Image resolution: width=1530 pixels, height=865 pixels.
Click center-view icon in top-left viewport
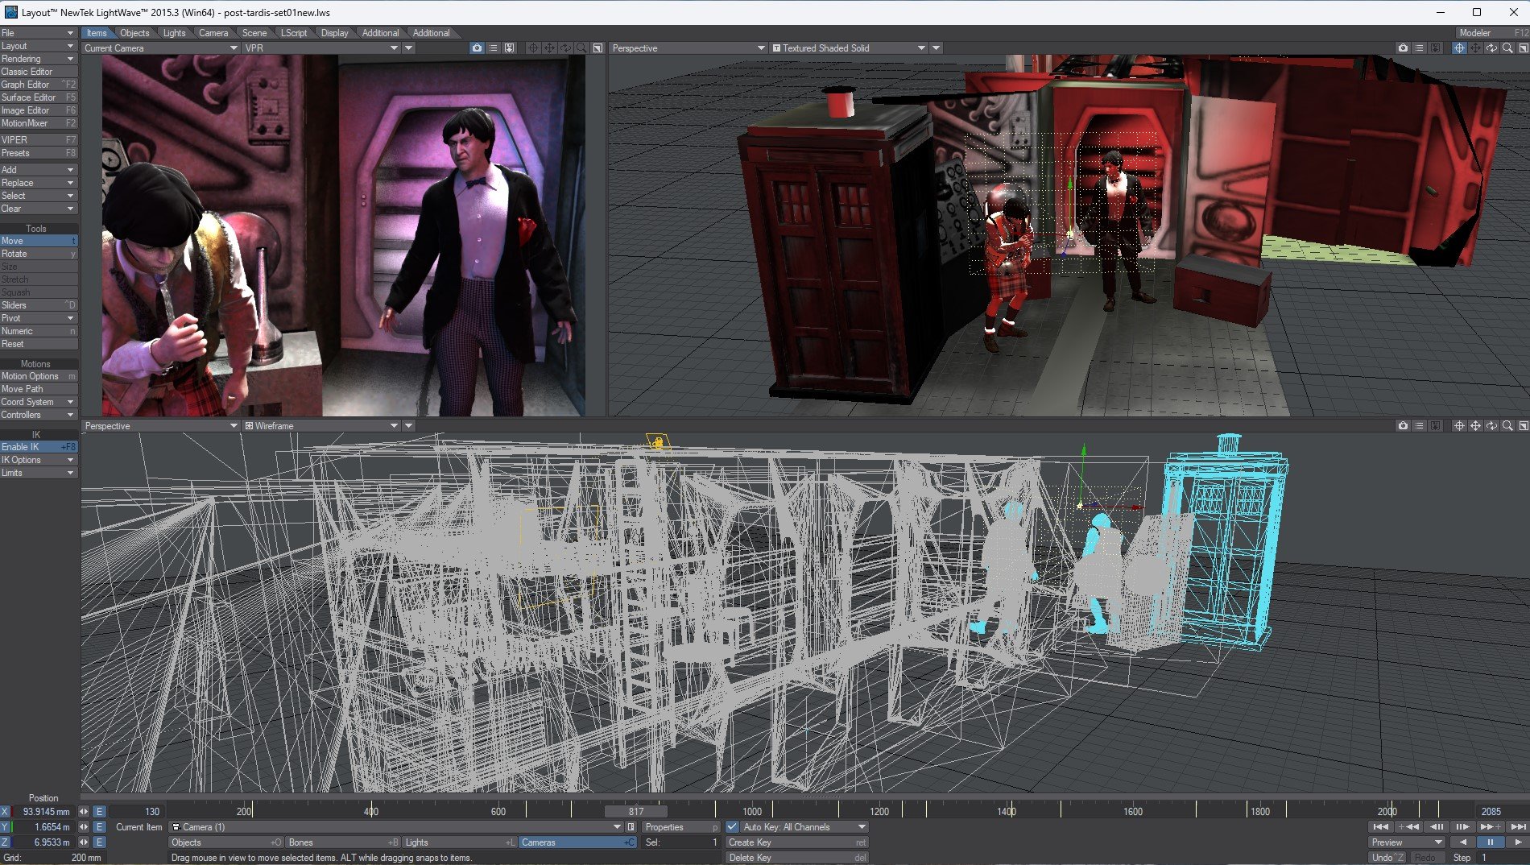point(533,48)
